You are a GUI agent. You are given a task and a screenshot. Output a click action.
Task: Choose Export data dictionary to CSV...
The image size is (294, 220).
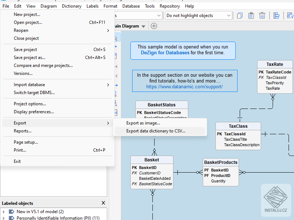(x=160, y=131)
